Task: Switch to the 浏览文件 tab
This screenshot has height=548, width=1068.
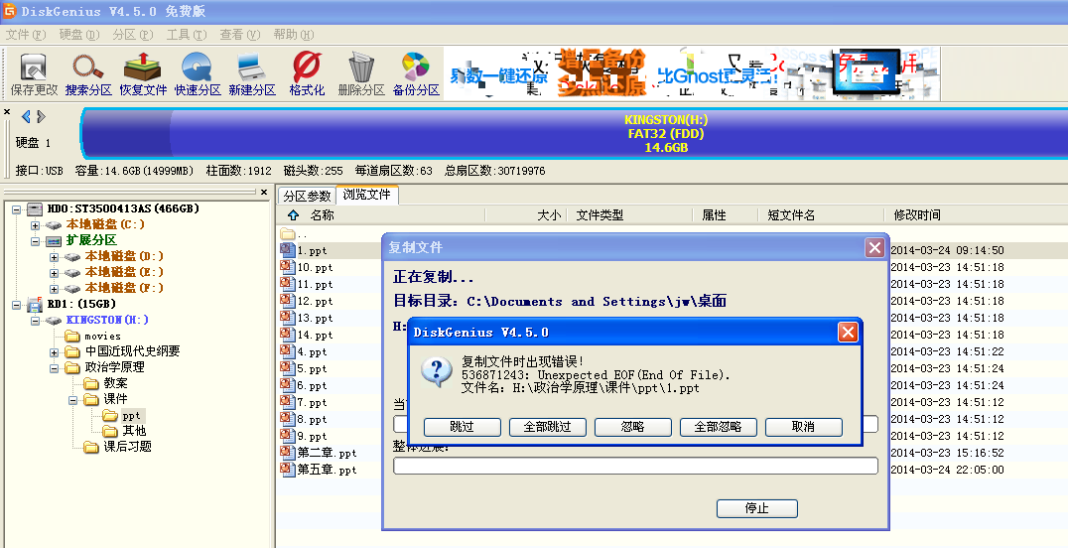Action: pos(367,195)
